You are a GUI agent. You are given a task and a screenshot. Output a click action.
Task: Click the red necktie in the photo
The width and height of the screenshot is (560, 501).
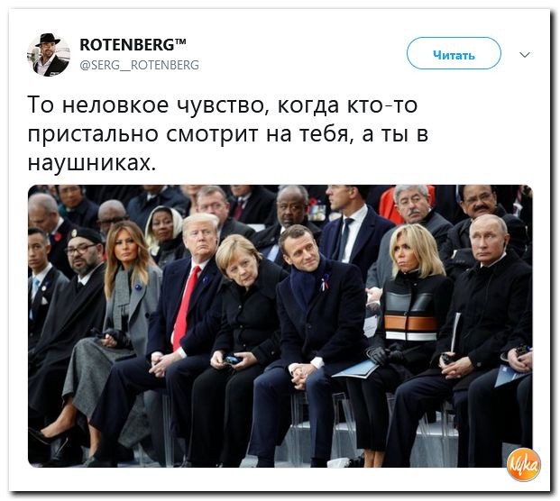click(x=185, y=307)
